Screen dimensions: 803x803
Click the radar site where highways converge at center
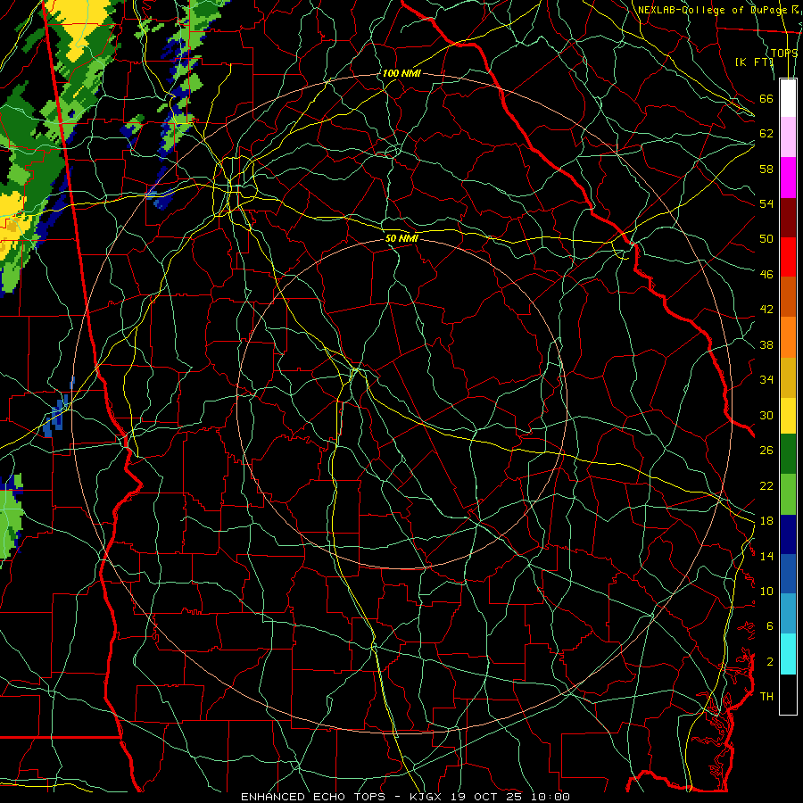[x=356, y=368]
